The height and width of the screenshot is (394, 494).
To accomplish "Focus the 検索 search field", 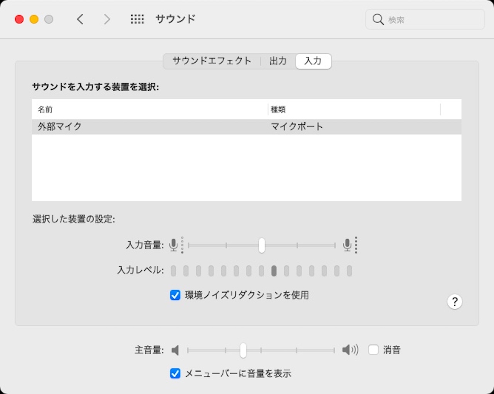I will [x=425, y=19].
